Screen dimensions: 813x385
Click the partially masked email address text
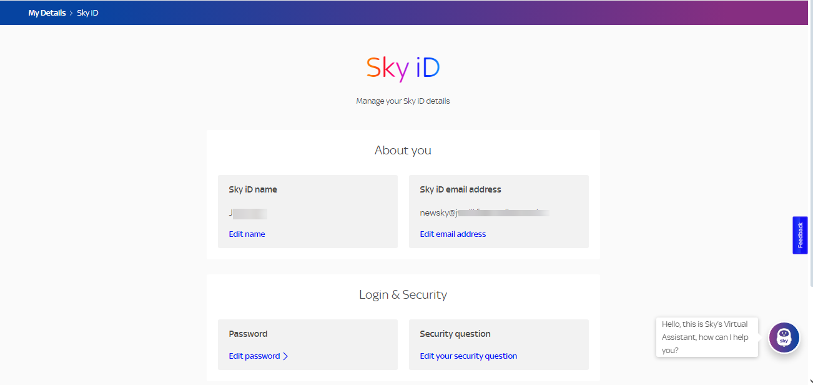tap(483, 212)
